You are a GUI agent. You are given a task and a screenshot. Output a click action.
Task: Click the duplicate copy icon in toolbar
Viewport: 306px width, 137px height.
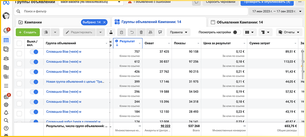46,32
